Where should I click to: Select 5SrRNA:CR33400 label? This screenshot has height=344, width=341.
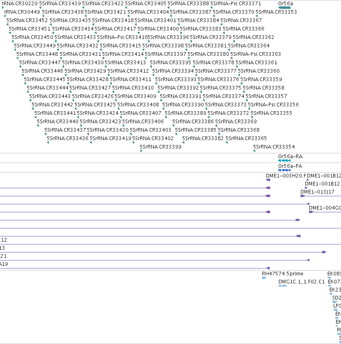158,29
